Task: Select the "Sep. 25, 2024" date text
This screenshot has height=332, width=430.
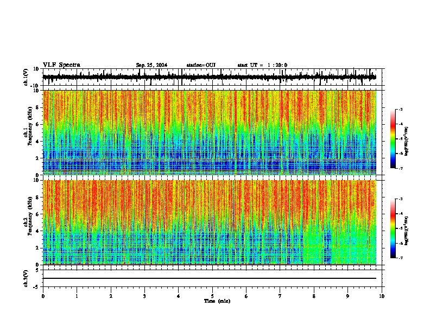Action: [151, 65]
